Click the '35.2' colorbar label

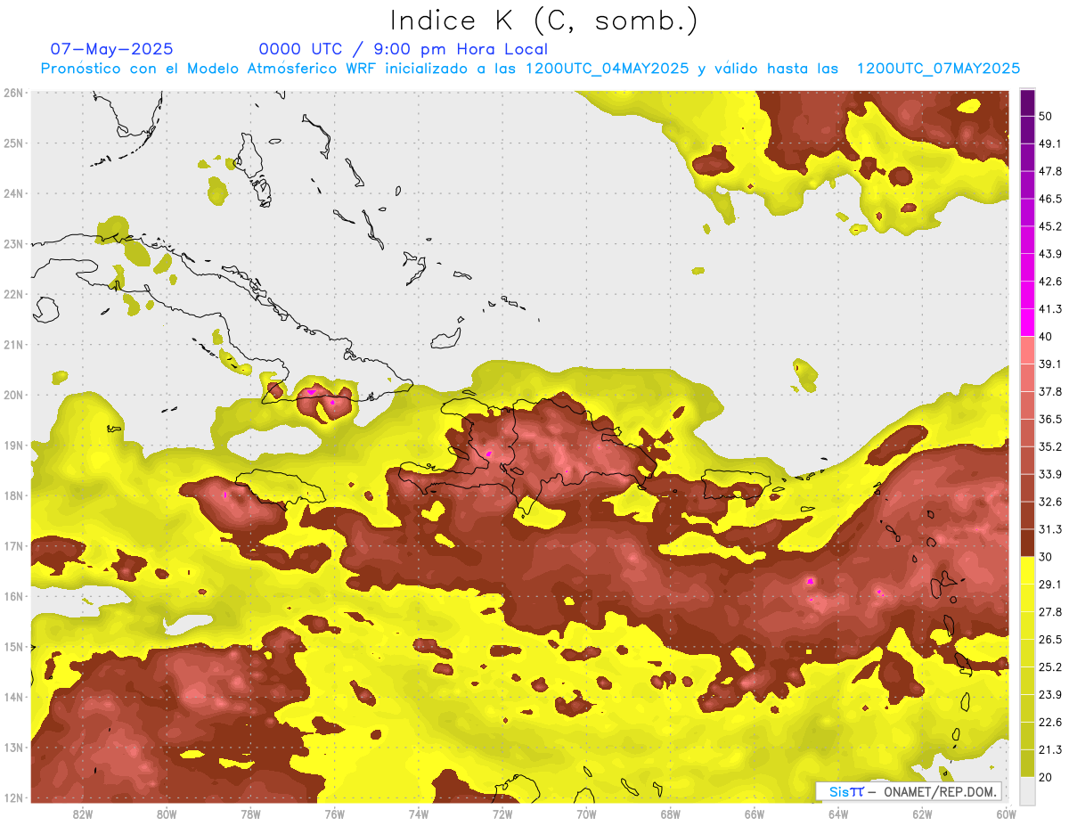pyautogui.click(x=1050, y=446)
